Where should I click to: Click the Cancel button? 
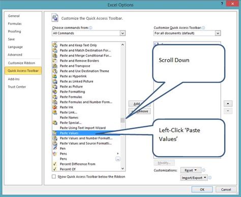pos(226,189)
